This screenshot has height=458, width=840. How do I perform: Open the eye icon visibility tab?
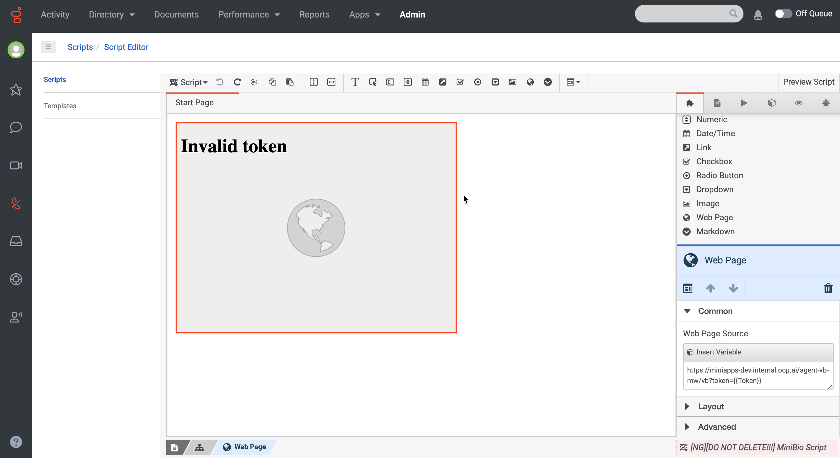(798, 103)
